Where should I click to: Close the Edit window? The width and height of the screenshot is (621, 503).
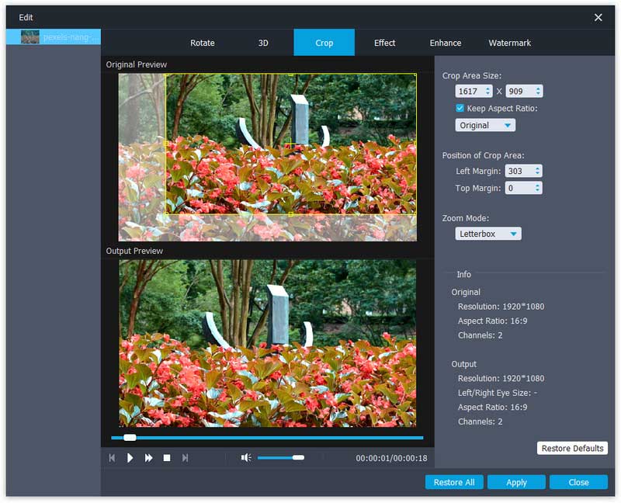(x=598, y=17)
